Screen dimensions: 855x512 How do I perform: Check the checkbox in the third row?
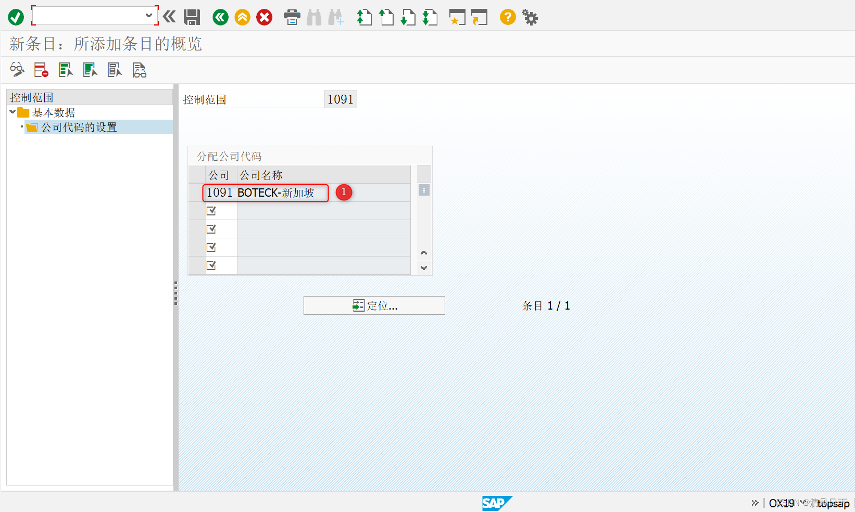[x=211, y=228]
